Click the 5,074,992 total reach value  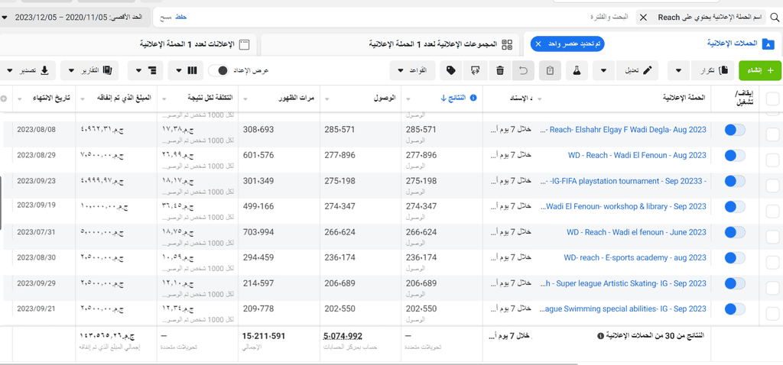(343, 336)
